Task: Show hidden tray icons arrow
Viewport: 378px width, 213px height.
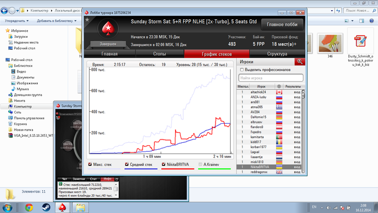Action: (322, 208)
